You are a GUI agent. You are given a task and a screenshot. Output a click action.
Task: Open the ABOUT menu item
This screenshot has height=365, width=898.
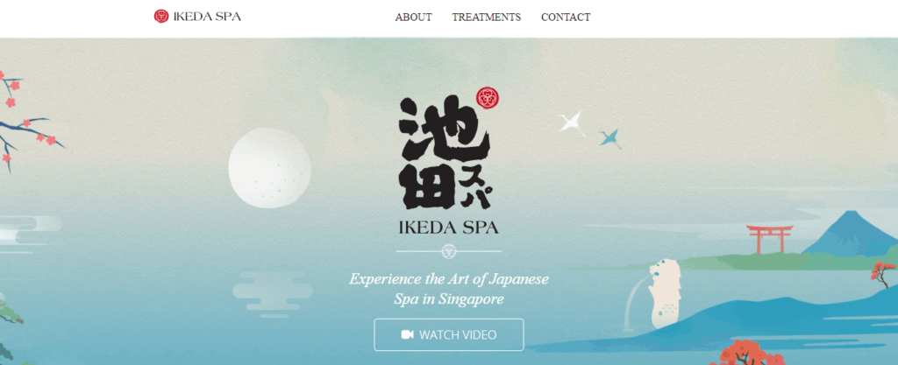414,18
